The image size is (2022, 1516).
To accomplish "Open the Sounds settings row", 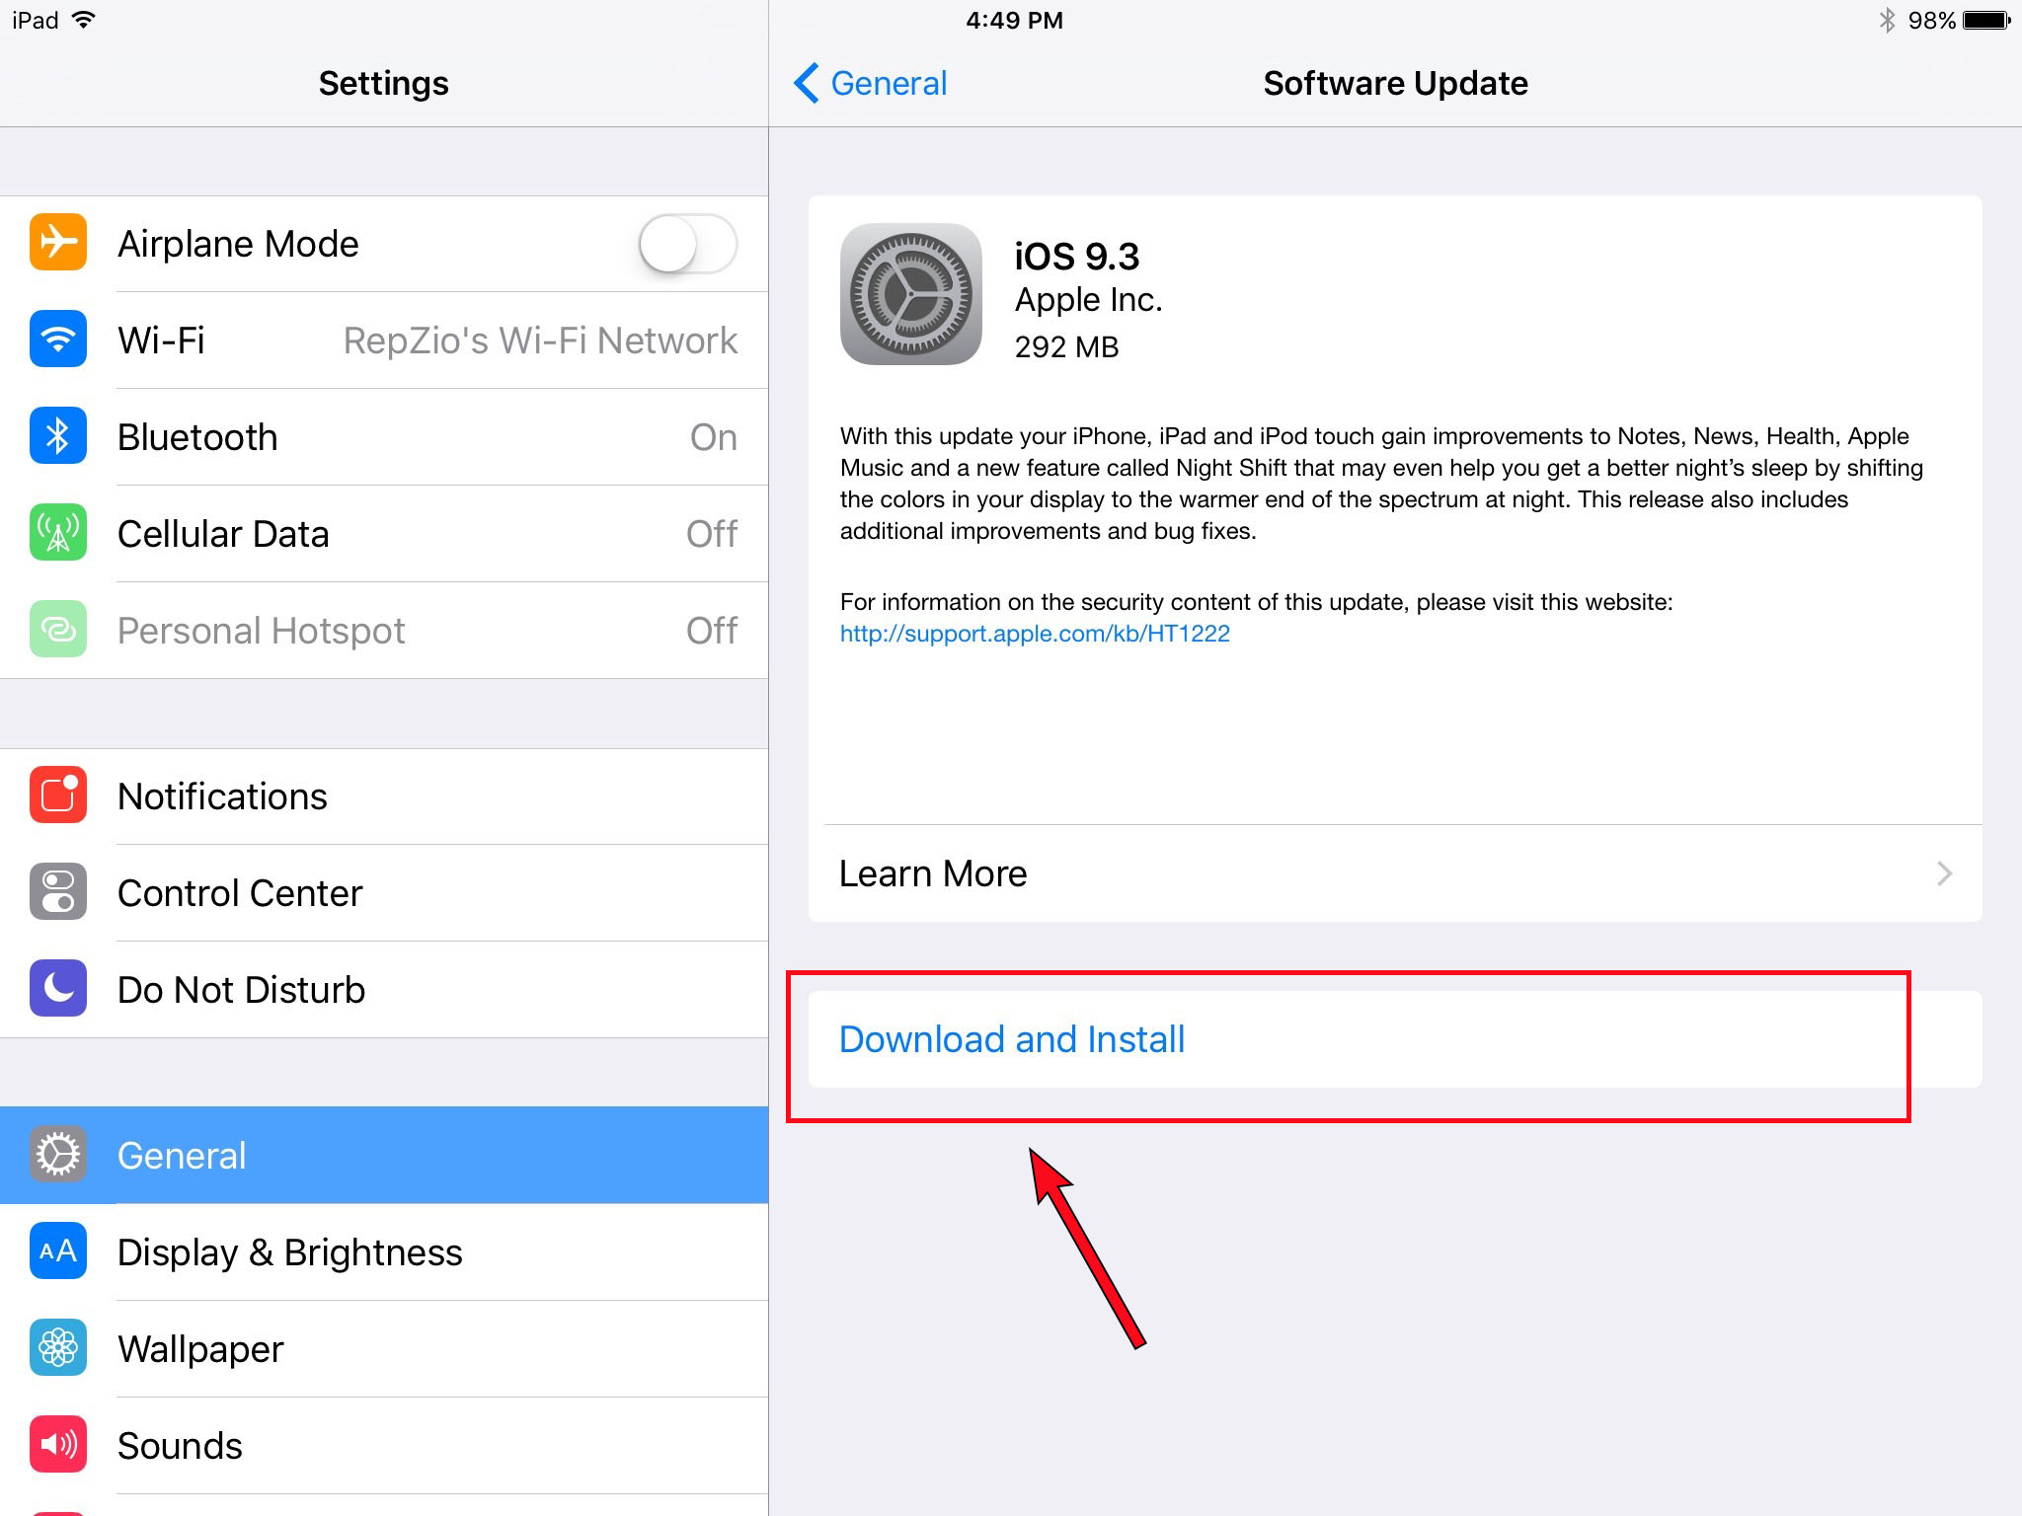I will pos(384,1445).
